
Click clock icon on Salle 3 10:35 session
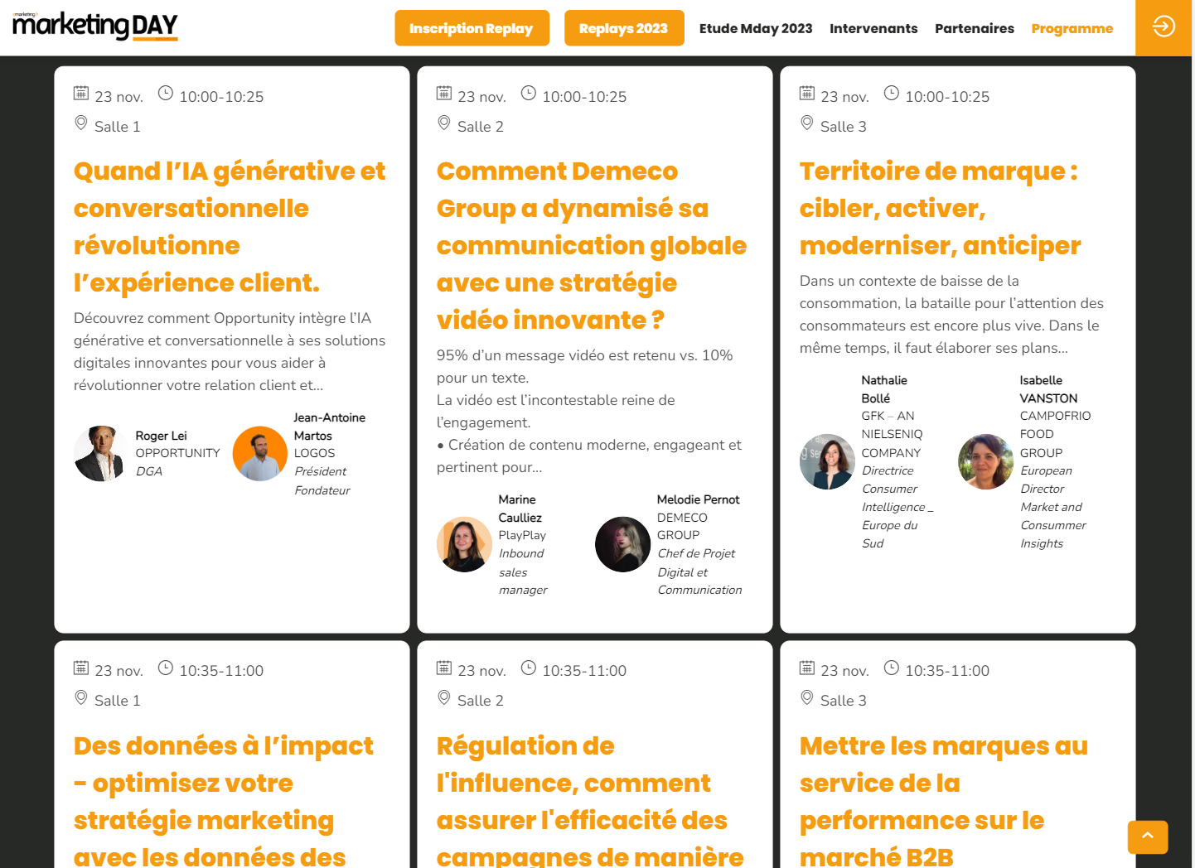click(891, 668)
